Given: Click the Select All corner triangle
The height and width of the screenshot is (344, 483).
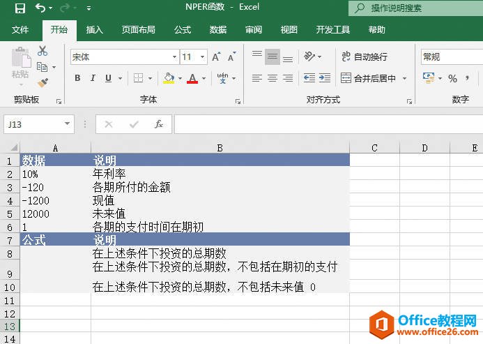Looking at the screenshot, I should (13, 147).
